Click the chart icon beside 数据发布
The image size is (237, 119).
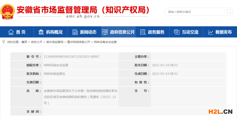(211, 32)
